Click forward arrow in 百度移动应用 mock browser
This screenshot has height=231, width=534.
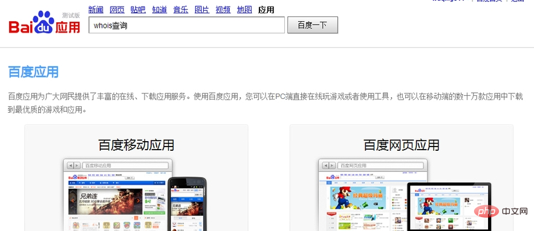(x=77, y=165)
